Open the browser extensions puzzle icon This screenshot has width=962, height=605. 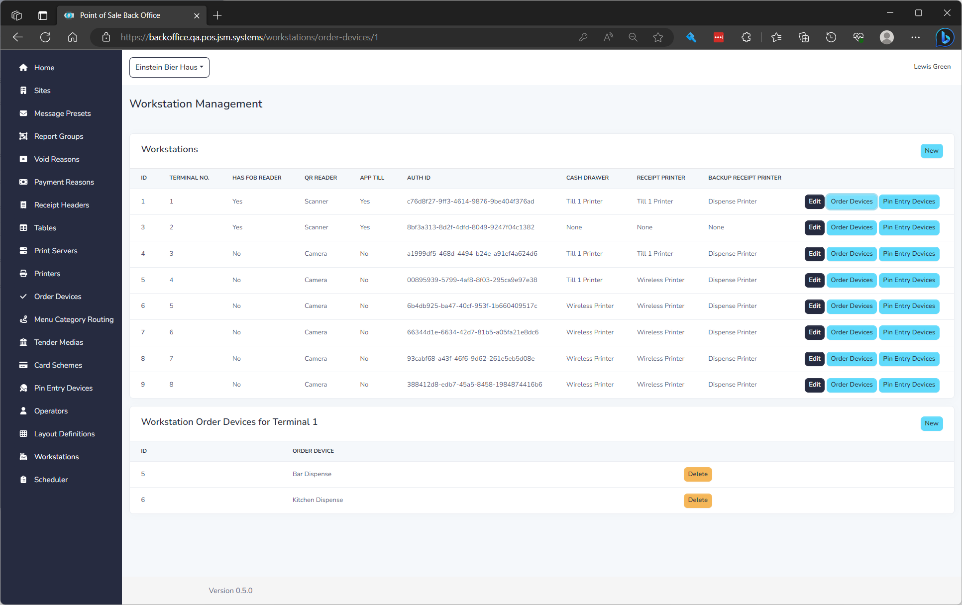pos(746,37)
